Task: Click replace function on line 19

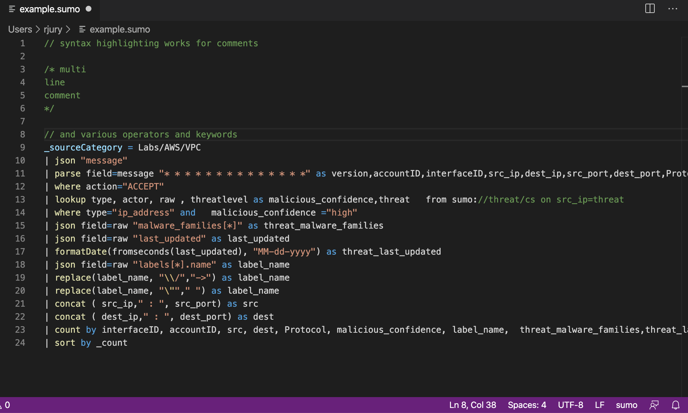Action: [x=73, y=278]
